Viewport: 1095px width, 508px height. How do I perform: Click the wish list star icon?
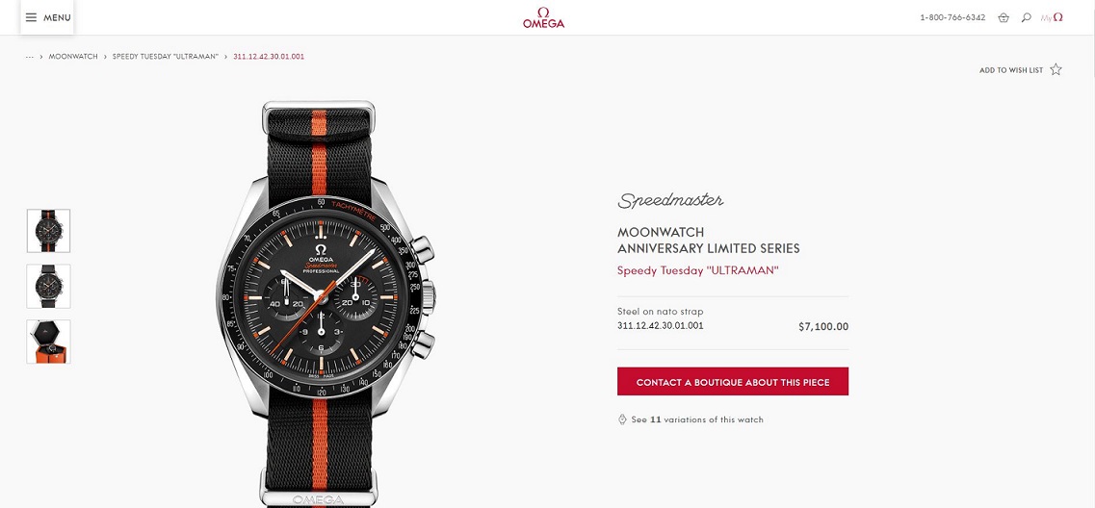pyautogui.click(x=1056, y=70)
